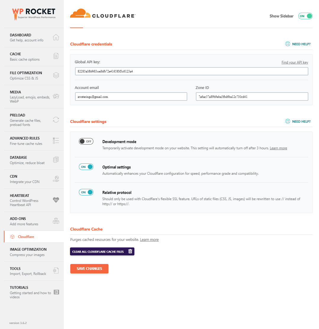
Task: Open File Optimization section
Action: (x=34, y=76)
